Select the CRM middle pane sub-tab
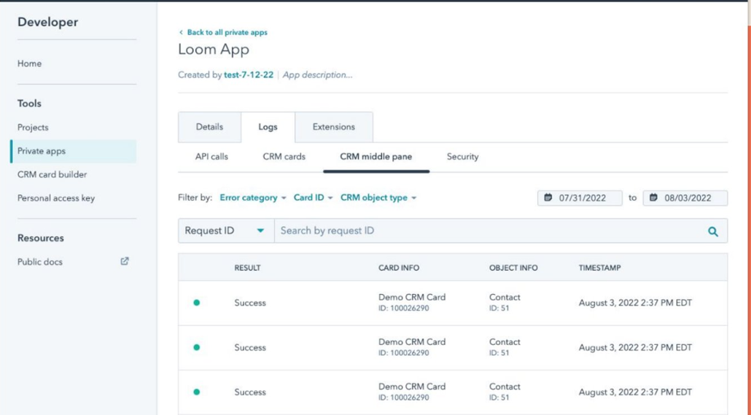The width and height of the screenshot is (751, 415). tap(376, 157)
